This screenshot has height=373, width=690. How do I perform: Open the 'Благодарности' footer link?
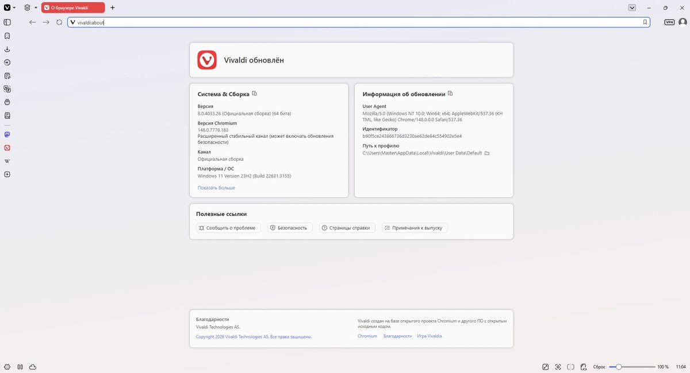point(397,336)
